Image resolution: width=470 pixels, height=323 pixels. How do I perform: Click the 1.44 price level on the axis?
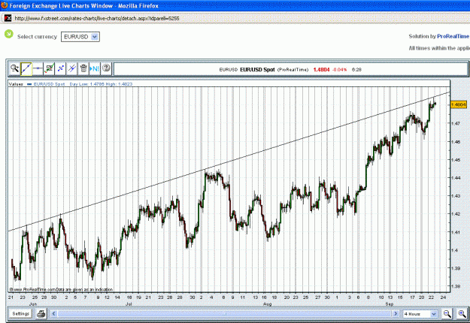point(456,178)
